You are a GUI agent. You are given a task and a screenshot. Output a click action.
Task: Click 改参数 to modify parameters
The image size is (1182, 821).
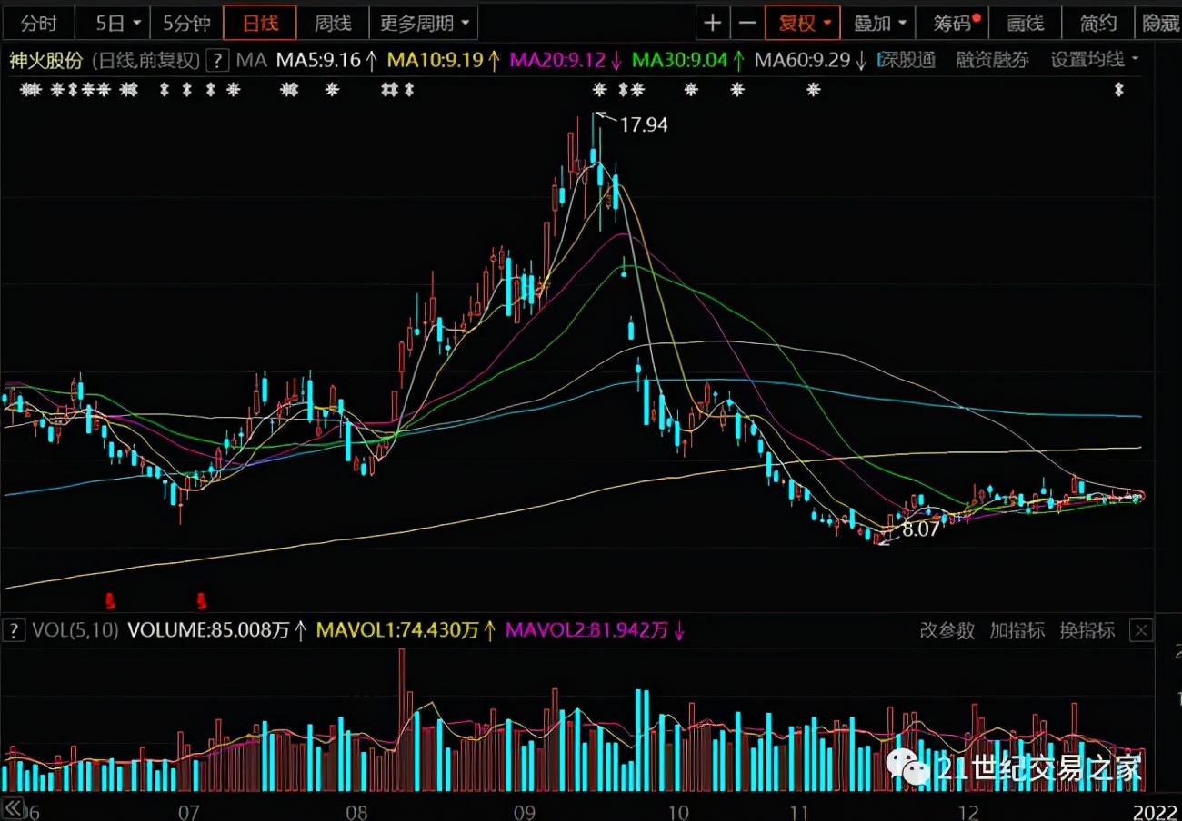pyautogui.click(x=947, y=630)
